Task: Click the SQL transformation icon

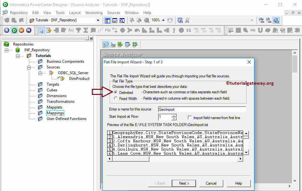Action: coord(253,30)
